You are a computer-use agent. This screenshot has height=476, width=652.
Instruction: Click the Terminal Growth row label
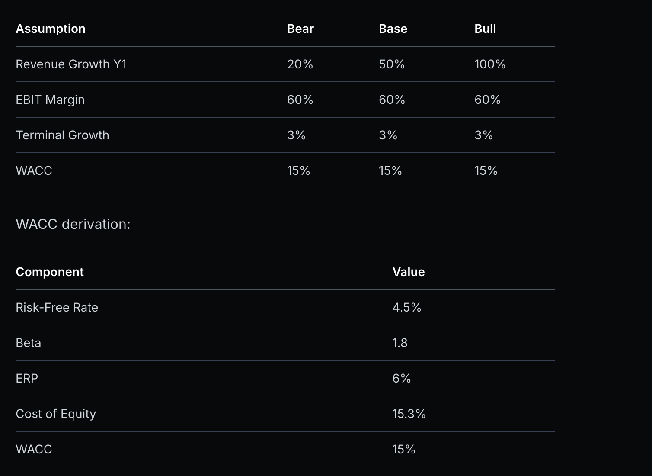[62, 135]
